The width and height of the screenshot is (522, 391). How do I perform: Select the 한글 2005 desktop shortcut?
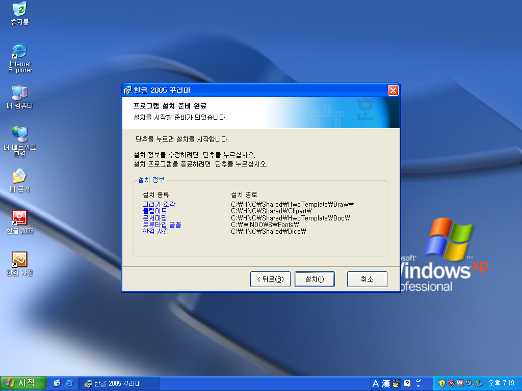20,222
